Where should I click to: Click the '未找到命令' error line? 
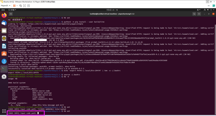[x=15, y=20]
